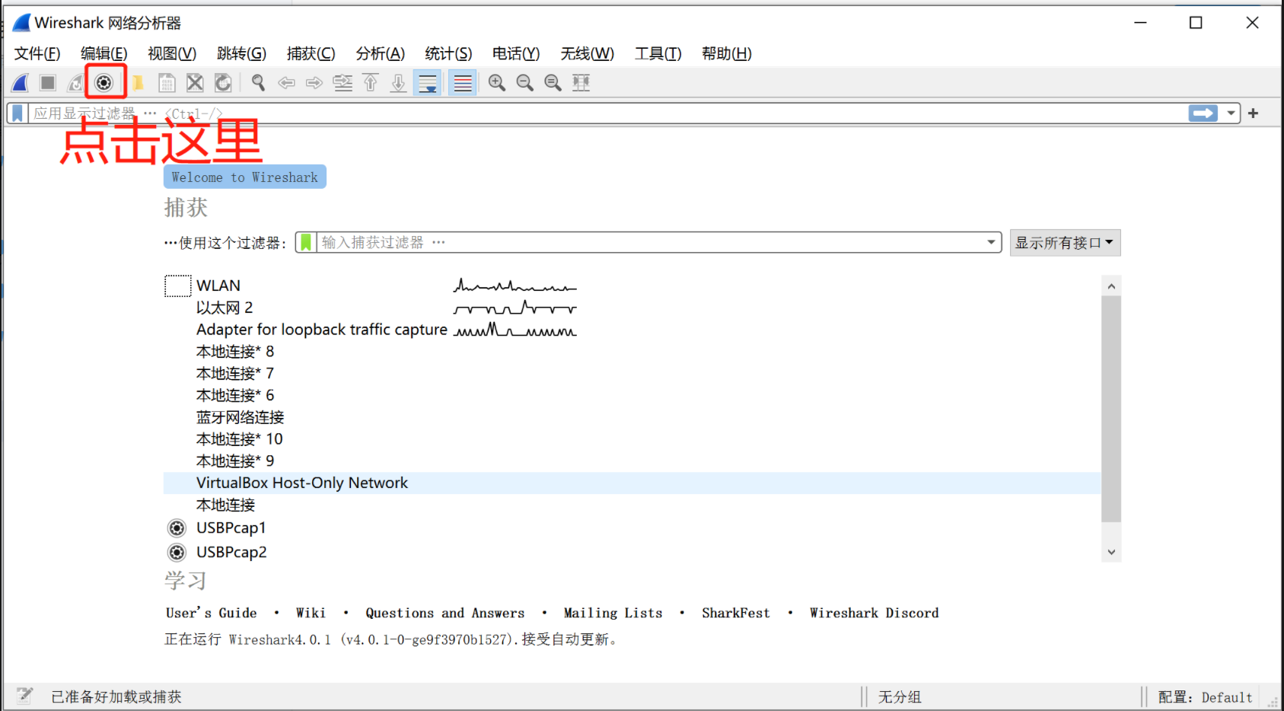
Task: Click the gear icon beside USBPcap1
Action: [x=177, y=528]
